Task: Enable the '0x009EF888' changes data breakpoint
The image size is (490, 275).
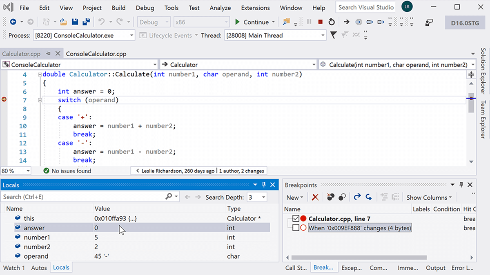Action: pyautogui.click(x=296, y=228)
